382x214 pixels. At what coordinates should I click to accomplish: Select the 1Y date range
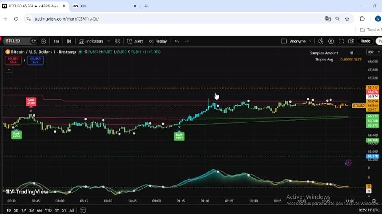(57, 210)
